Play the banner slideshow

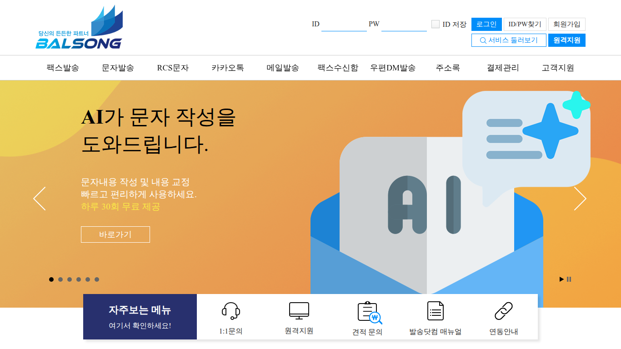[x=561, y=279]
